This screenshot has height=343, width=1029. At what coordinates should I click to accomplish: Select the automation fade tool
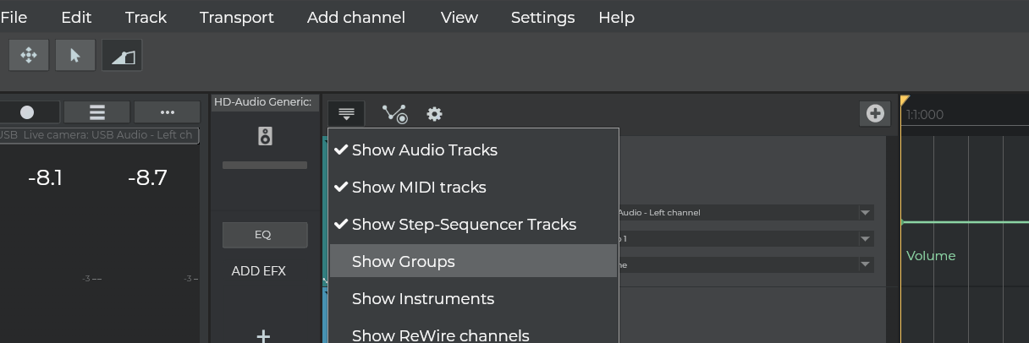pyautogui.click(x=123, y=56)
